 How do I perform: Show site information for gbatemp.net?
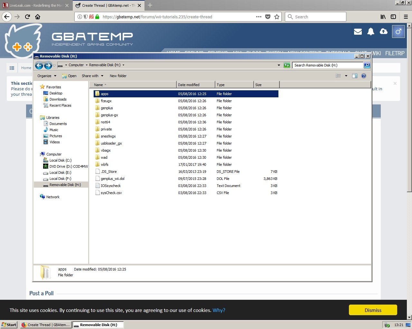point(80,17)
